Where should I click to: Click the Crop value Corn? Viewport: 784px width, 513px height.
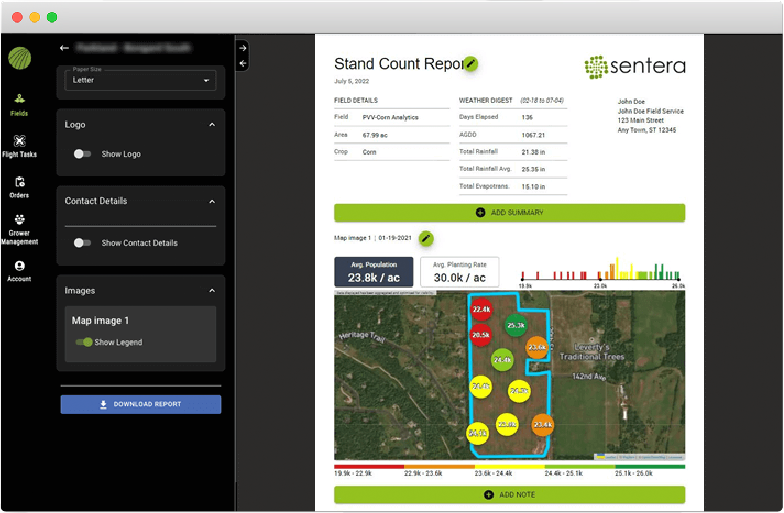(369, 152)
